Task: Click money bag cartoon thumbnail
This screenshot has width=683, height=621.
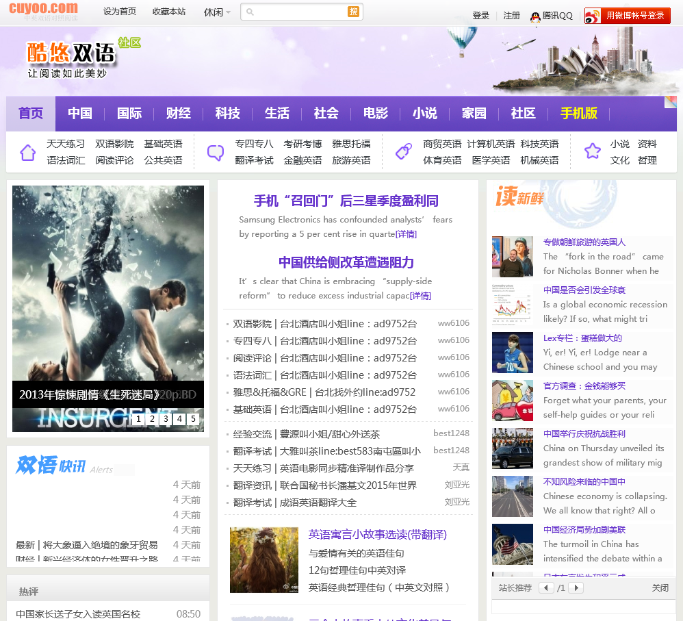Action: coord(513,401)
